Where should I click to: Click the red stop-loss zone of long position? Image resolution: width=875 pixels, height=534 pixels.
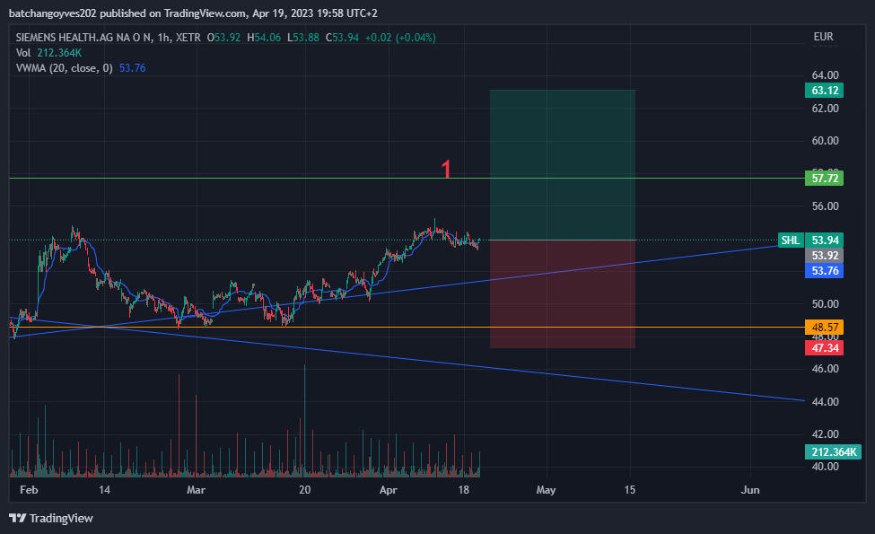click(x=563, y=294)
